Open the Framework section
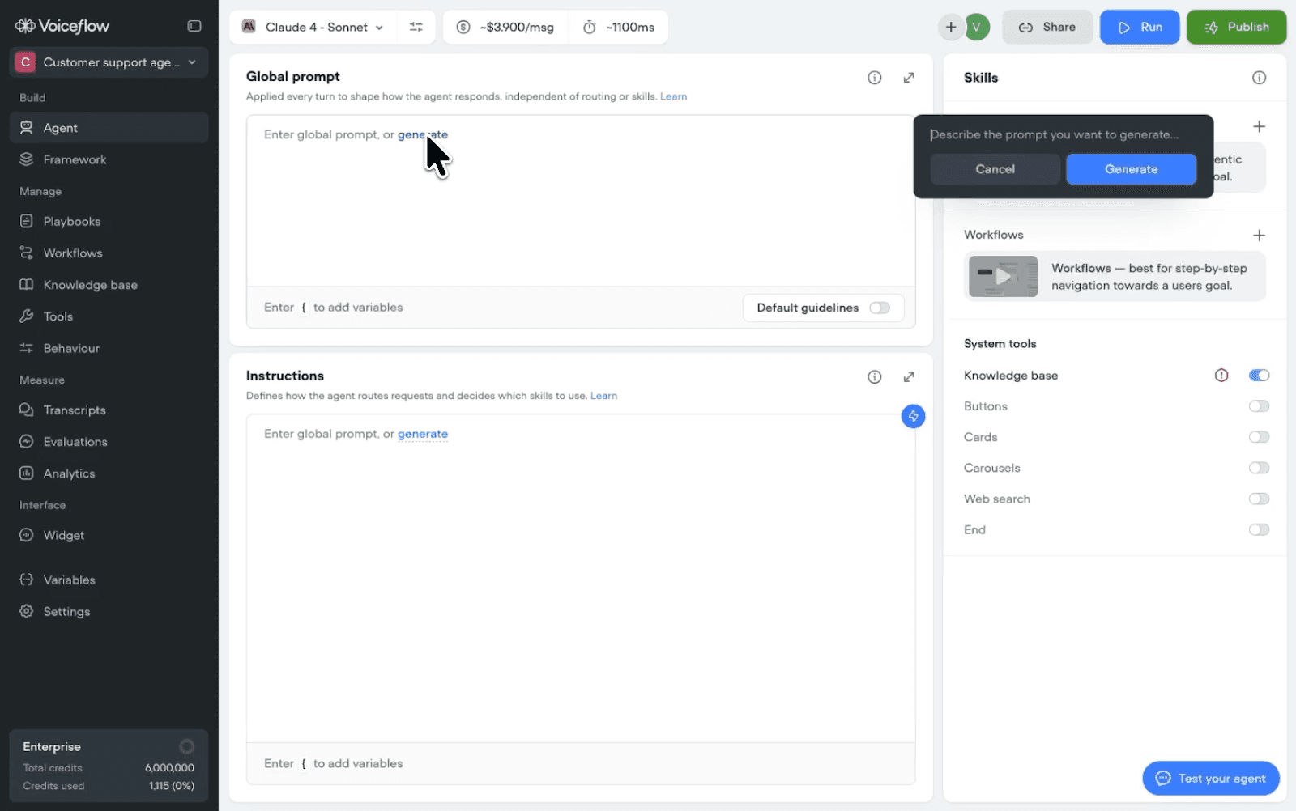Screen dimensions: 1296x811 (x=109, y=159)
